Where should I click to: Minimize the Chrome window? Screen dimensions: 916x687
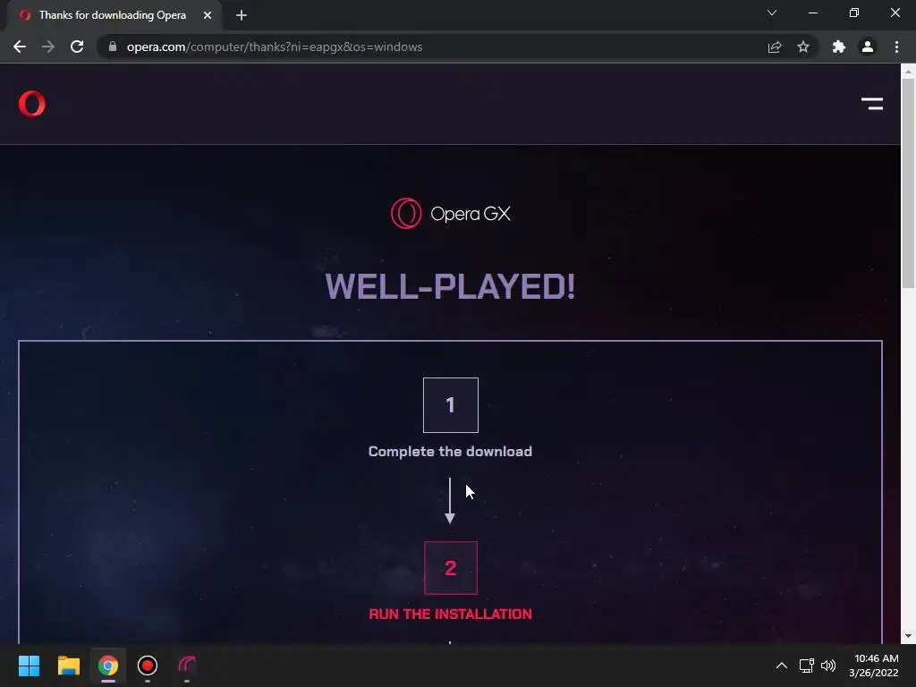pos(813,13)
